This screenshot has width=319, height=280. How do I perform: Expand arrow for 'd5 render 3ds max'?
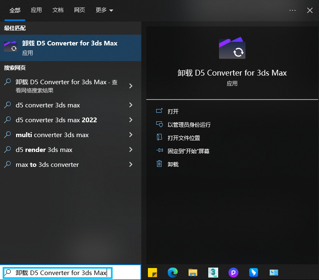click(x=131, y=149)
